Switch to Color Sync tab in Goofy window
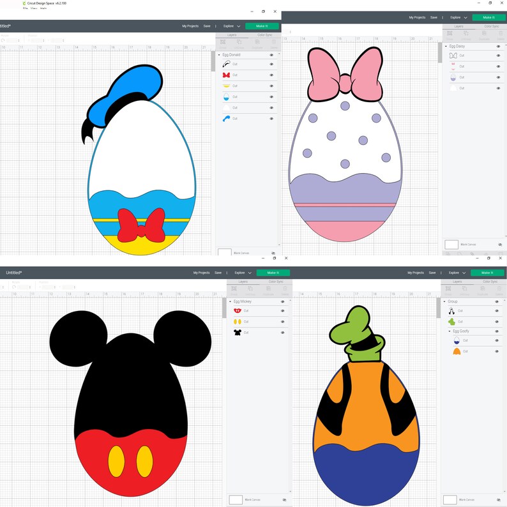 pyautogui.click(x=490, y=282)
